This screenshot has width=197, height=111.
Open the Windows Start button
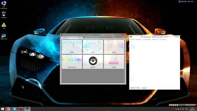[2, 109]
